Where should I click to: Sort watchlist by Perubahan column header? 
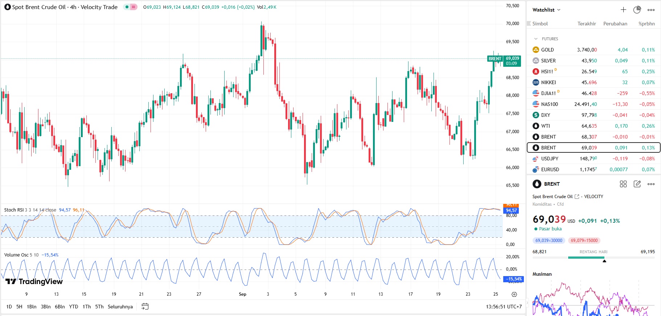[615, 24]
